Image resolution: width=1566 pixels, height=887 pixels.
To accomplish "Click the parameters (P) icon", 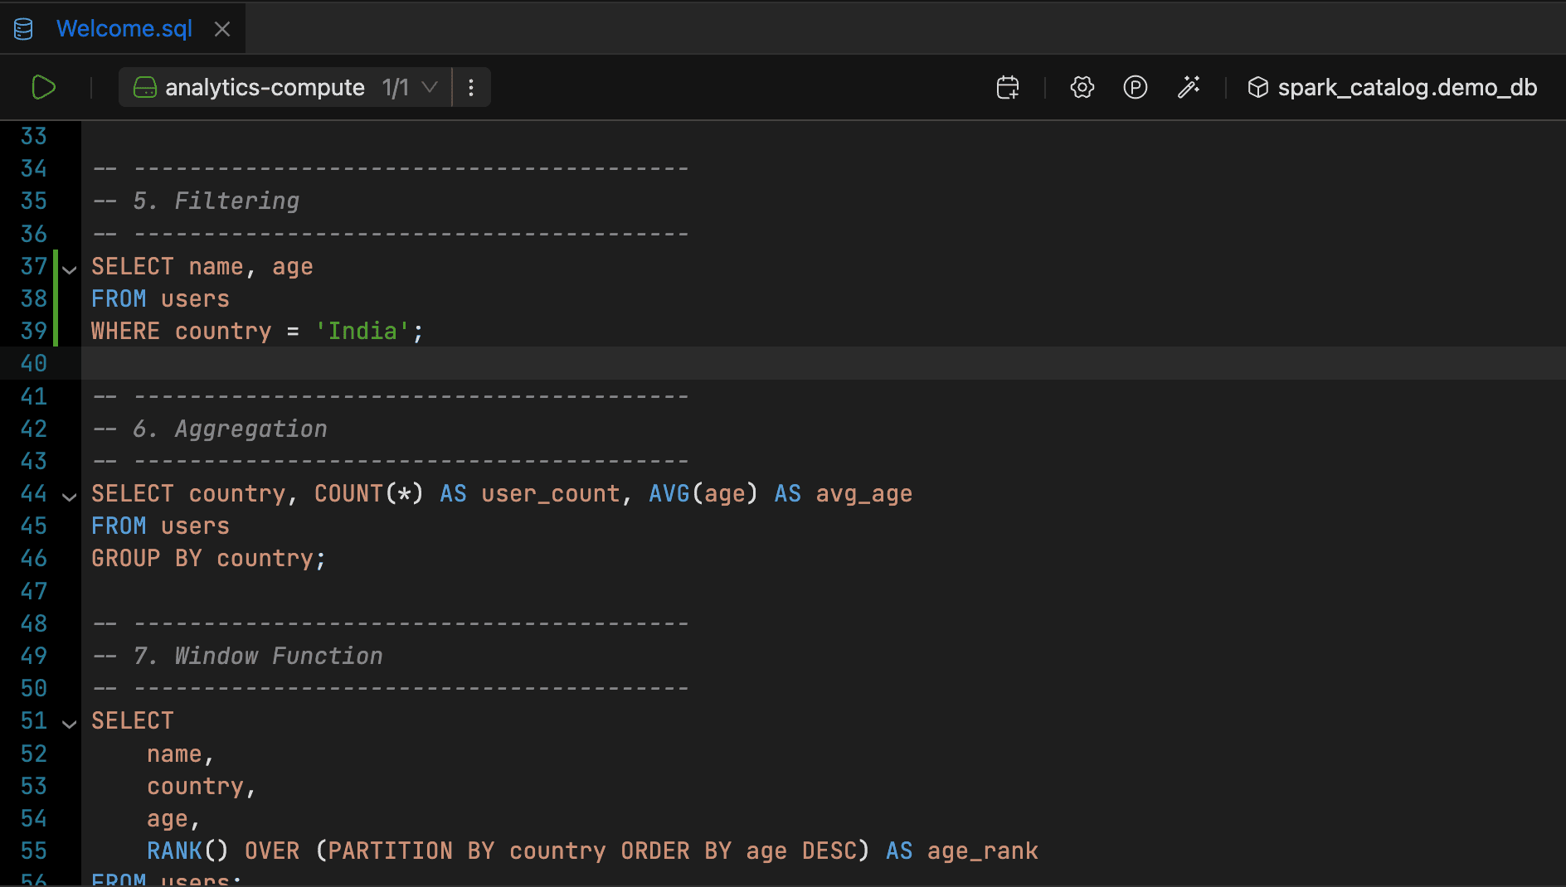I will click(x=1135, y=87).
